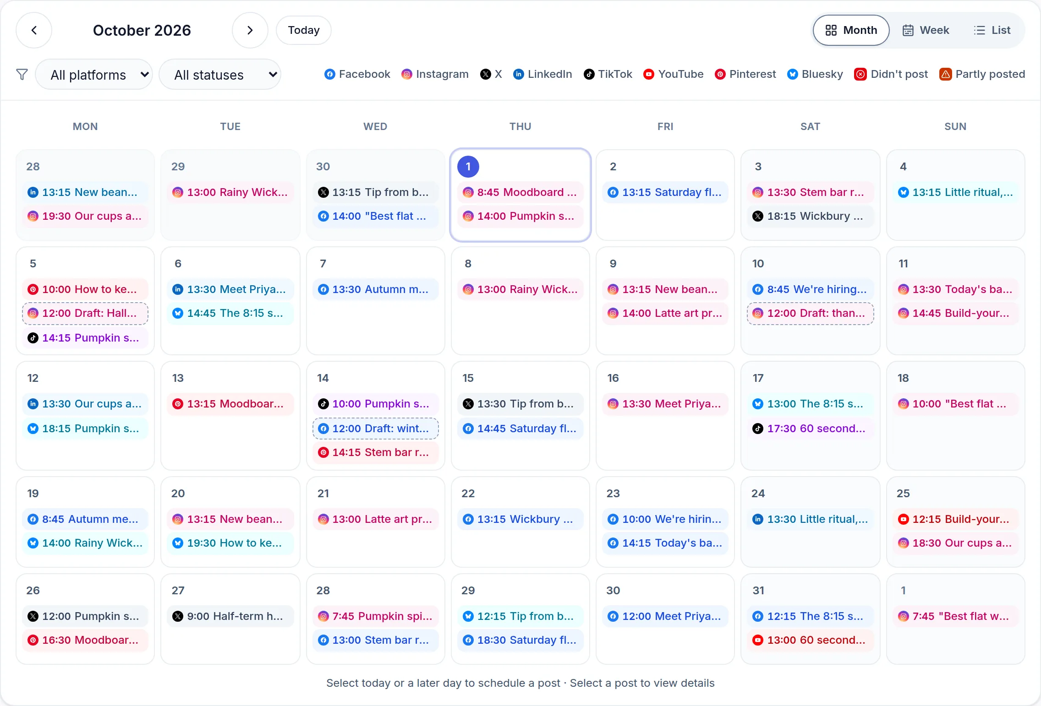Go to previous month with left chevron
Image resolution: width=1041 pixels, height=706 pixels.
coord(34,30)
